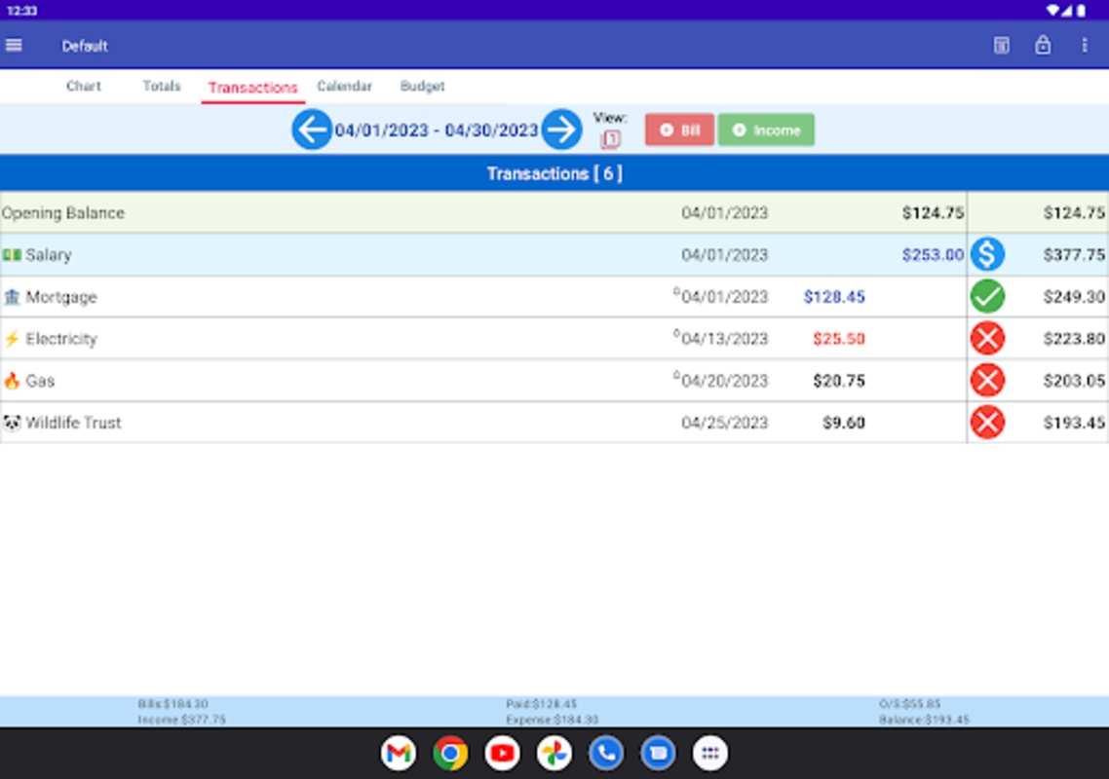Tap the Bills total in footer
This screenshot has height=779, width=1109.
[x=172, y=704]
